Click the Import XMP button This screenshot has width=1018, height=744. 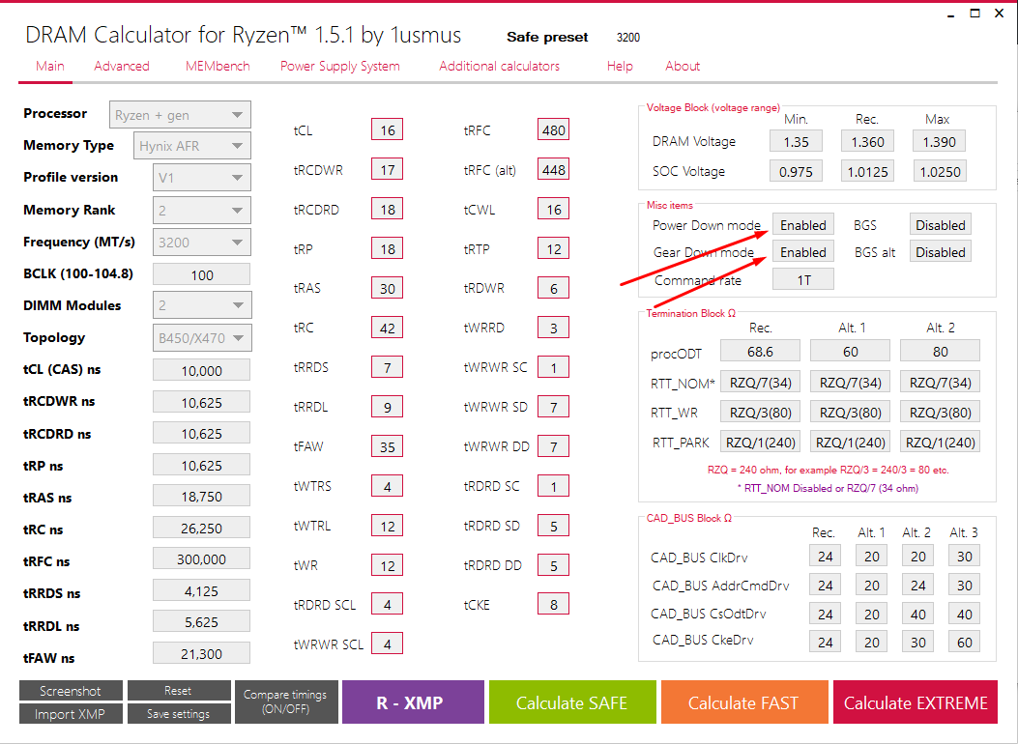tap(71, 714)
